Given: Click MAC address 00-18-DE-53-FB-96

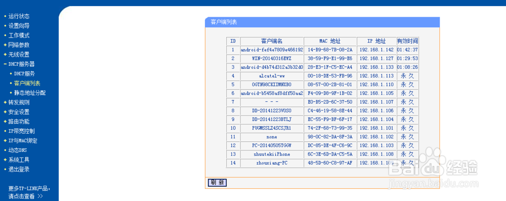Looking at the screenshot, I should tap(330, 76).
